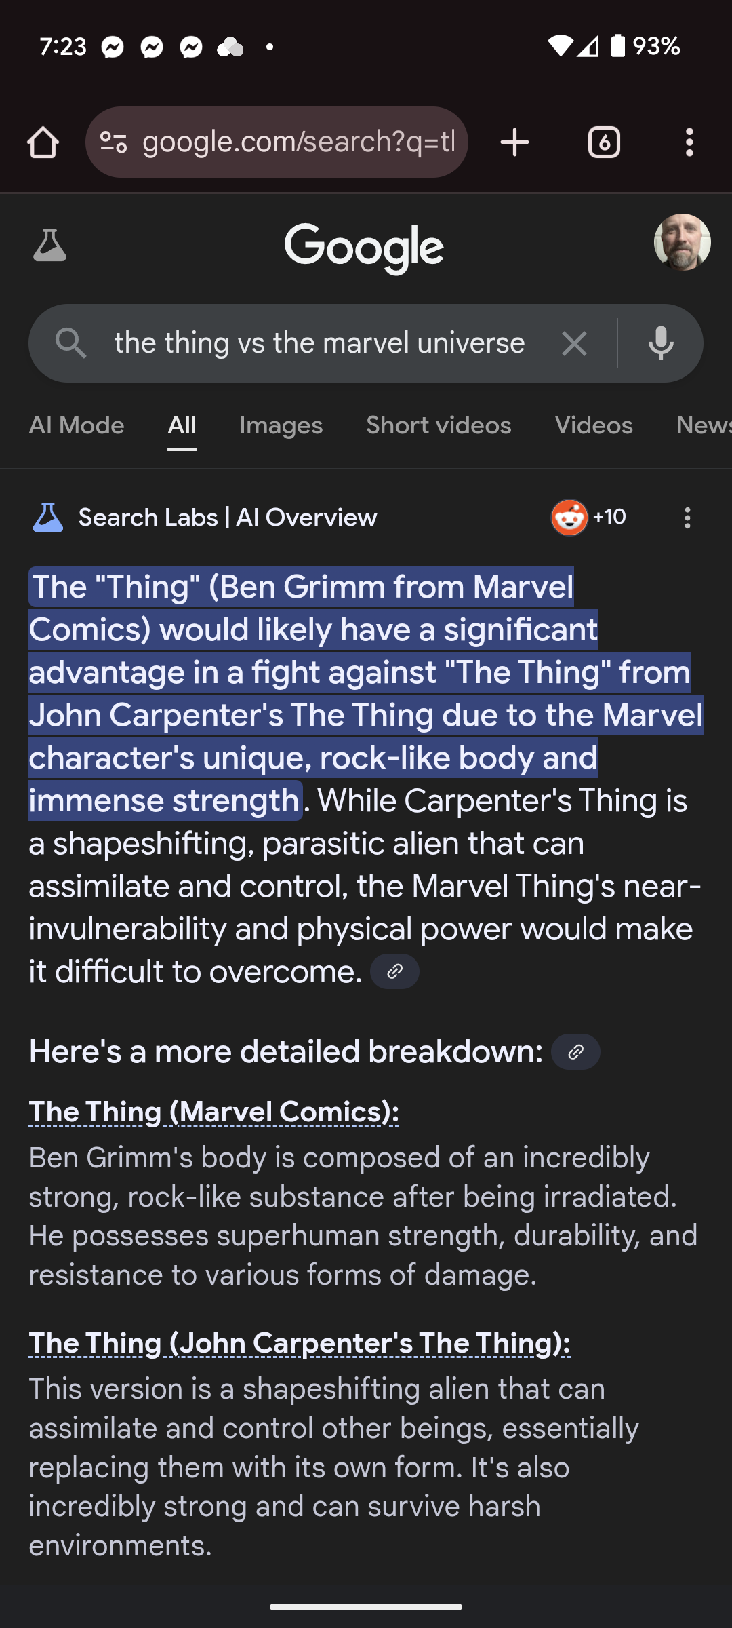Tap link icon beside detailed breakdown heading

(575, 1052)
